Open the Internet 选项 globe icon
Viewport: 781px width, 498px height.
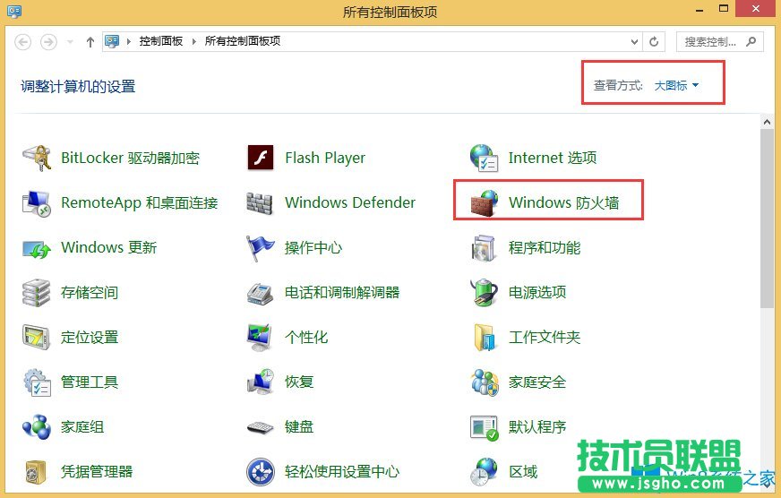coord(484,158)
